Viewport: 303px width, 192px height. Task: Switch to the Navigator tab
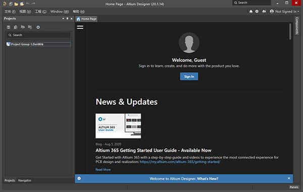coord(25,180)
